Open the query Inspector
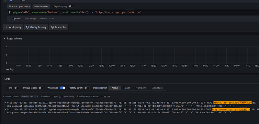This screenshot has height=124, width=259. [x=59, y=27]
